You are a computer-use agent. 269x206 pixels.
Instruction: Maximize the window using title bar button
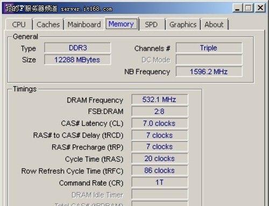[x=249, y=8]
